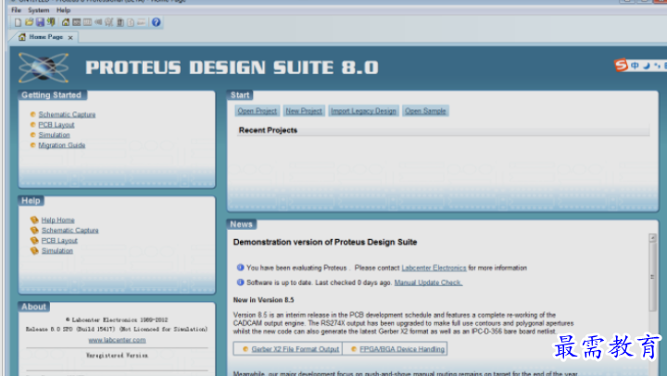The image size is (667, 376).
Task: Open the PCB Layout toolbar icon
Action: [x=88, y=22]
